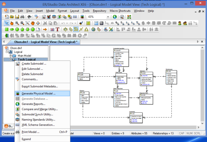The height and width of the screenshot is (142, 207).
Task: Click the green globe toolbar icon
Action: pos(115,17)
